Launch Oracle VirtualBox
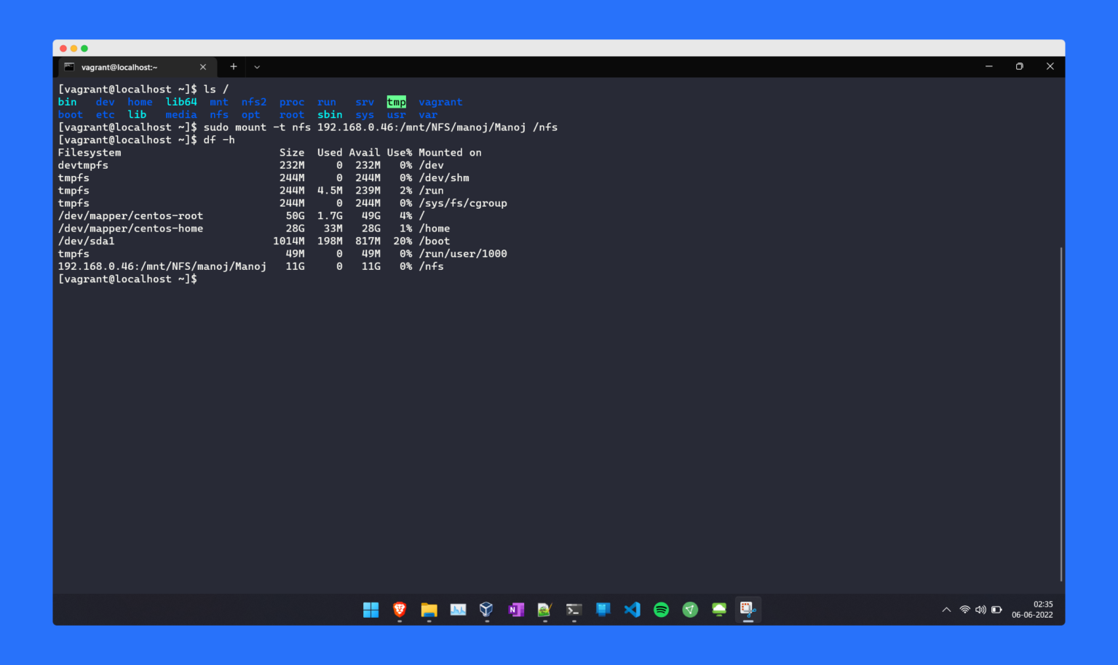Viewport: 1118px width, 665px height. point(486,610)
